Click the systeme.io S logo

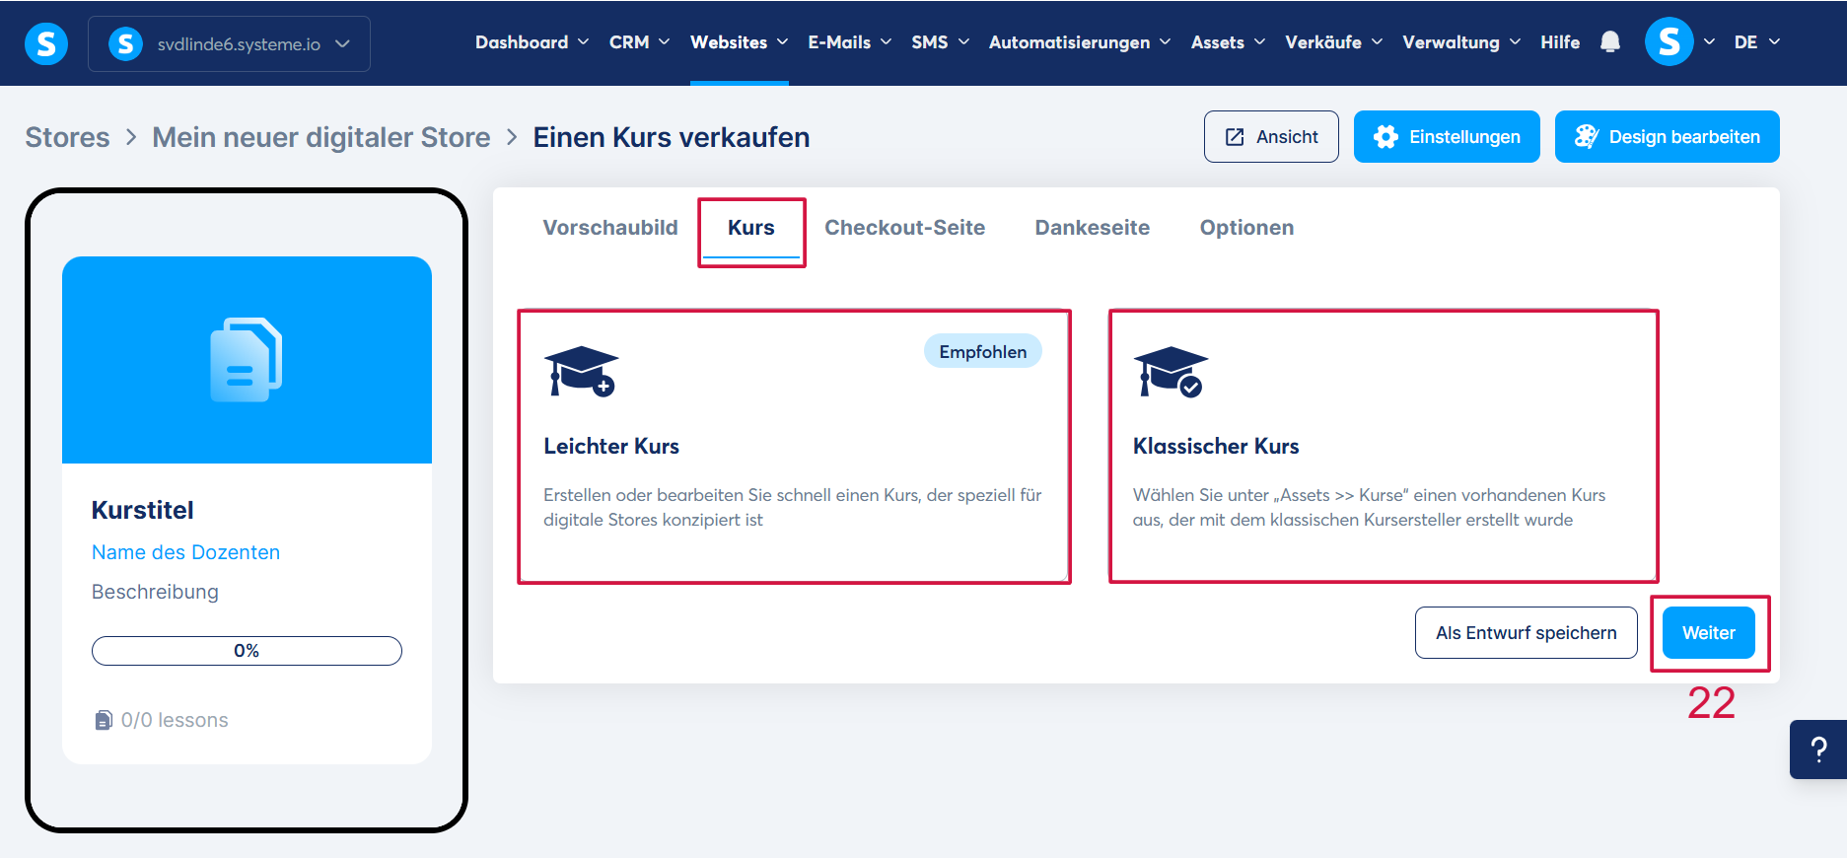coord(45,43)
